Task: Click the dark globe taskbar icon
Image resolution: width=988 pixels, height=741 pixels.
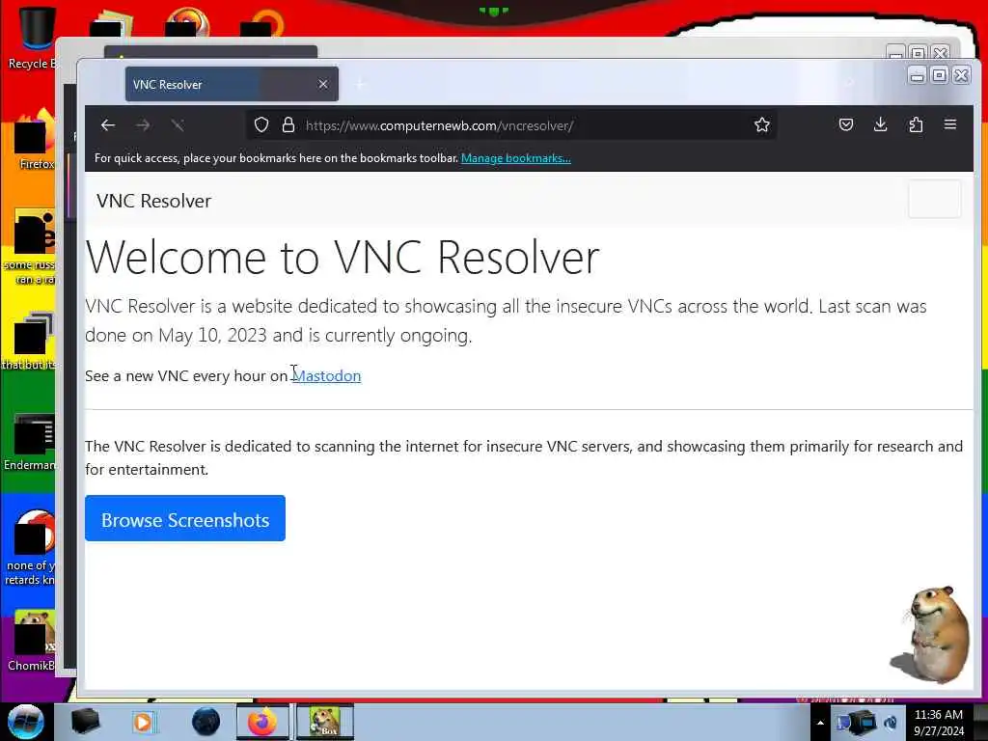Action: [206, 722]
